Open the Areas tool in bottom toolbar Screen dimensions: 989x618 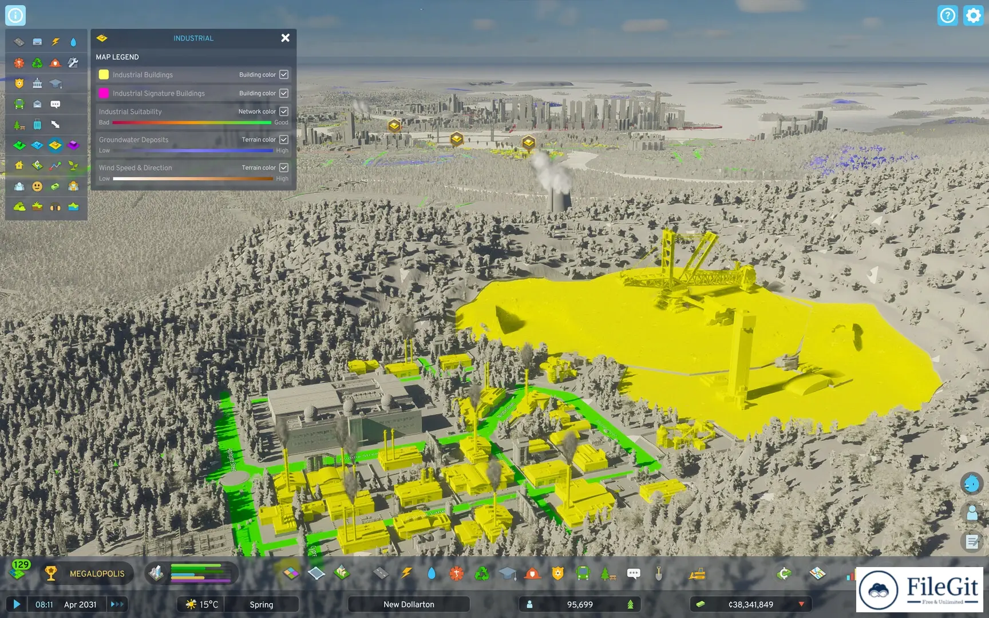pyautogui.click(x=316, y=573)
